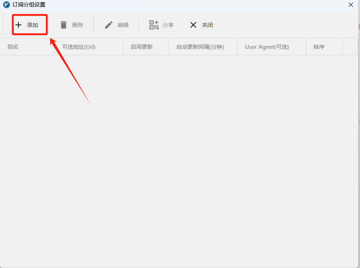360x268 pixels.
Task: Click the plus icon to add subscription
Action: click(x=18, y=25)
